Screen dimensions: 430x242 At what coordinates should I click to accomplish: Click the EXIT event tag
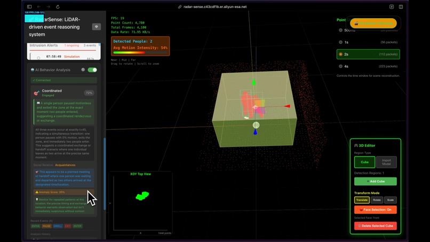68,226
